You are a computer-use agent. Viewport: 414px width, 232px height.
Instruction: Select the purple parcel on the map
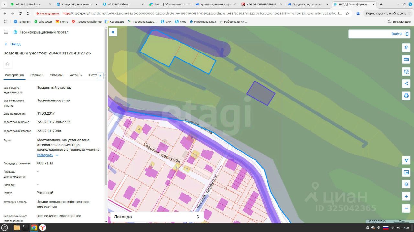[x=261, y=93]
